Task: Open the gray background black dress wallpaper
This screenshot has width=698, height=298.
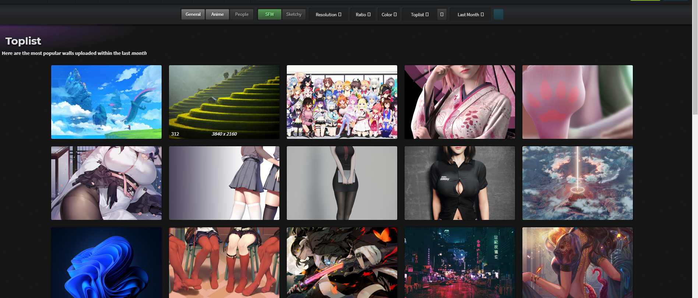Action: tap(342, 183)
